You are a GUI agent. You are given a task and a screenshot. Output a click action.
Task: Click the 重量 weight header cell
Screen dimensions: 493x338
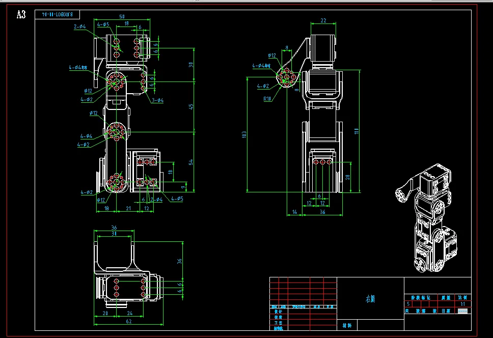(x=446, y=297)
